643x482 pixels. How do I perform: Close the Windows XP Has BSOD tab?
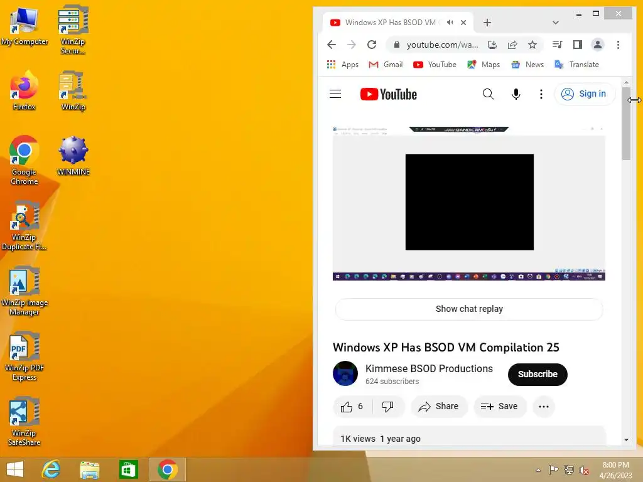pyautogui.click(x=463, y=23)
